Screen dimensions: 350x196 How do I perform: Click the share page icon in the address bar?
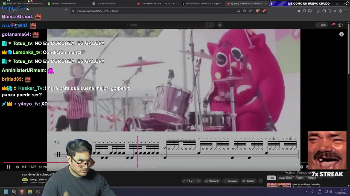[x=251, y=11]
